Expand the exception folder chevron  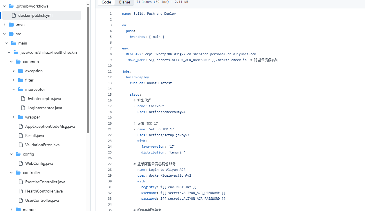coord(14,71)
